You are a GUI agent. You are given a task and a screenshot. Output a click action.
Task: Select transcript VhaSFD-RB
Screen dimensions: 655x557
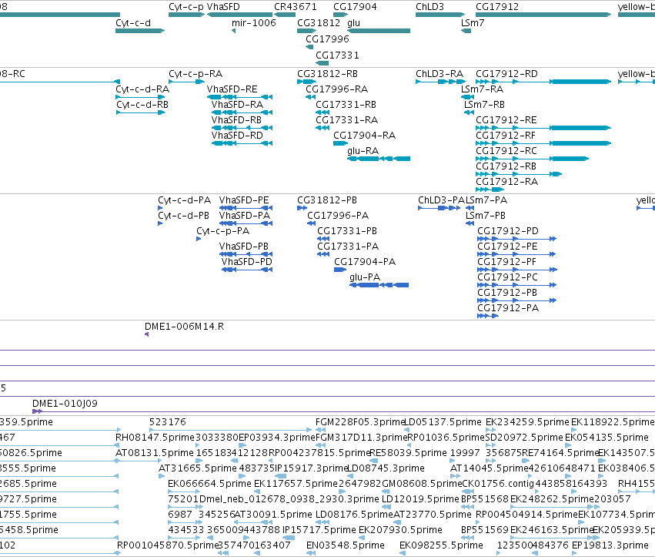click(242, 128)
